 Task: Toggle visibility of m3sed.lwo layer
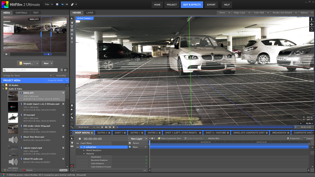coord(78,147)
